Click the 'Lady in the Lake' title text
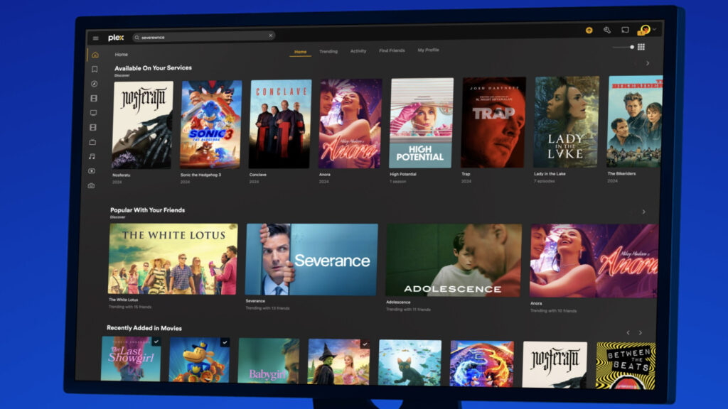Image resolution: width=728 pixels, height=409 pixels. tap(550, 174)
